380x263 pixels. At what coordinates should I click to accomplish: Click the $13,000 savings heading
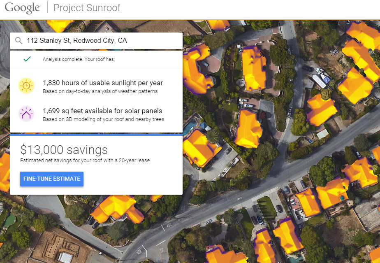[x=64, y=149]
